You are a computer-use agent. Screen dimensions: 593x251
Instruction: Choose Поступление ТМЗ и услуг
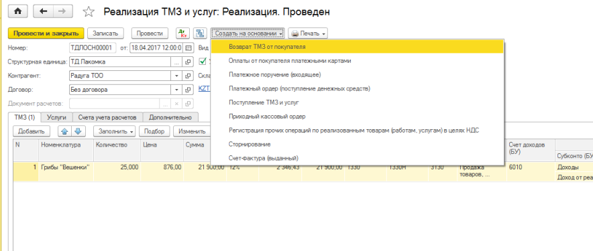tap(357, 102)
